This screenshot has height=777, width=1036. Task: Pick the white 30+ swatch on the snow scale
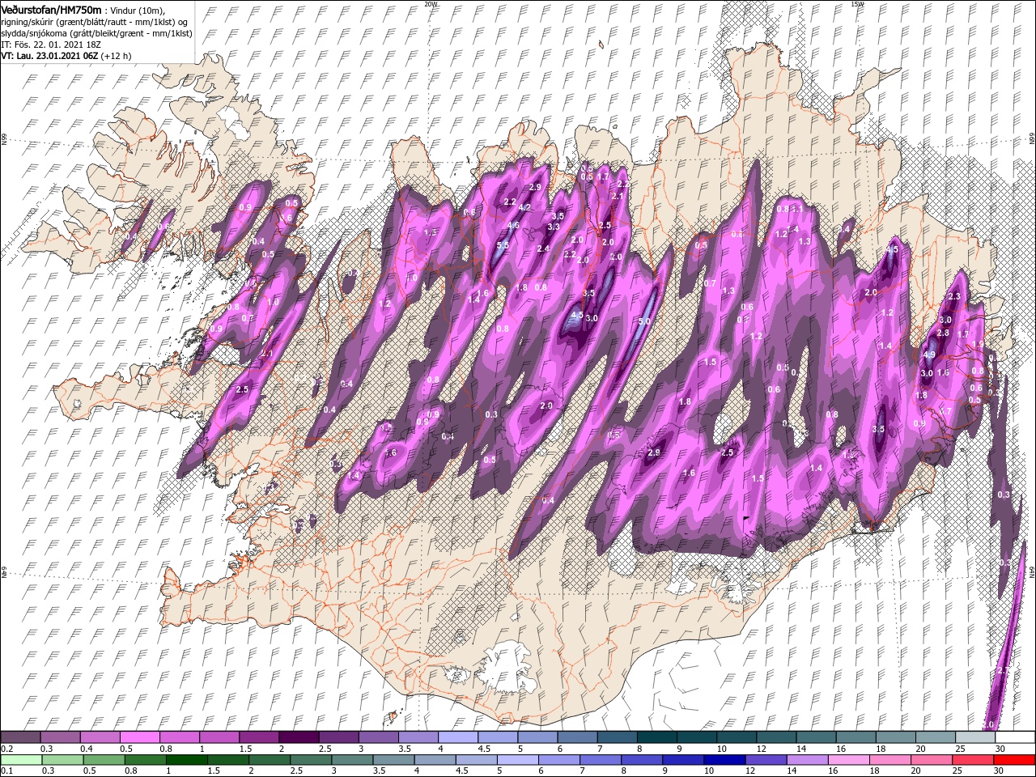[1014, 737]
